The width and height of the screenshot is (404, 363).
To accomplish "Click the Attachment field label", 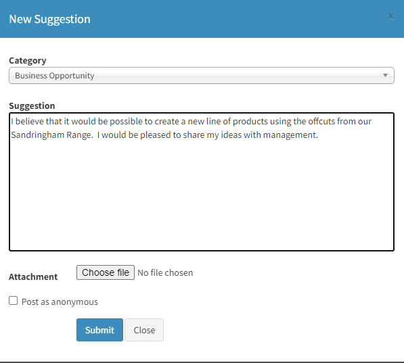I will [33, 276].
